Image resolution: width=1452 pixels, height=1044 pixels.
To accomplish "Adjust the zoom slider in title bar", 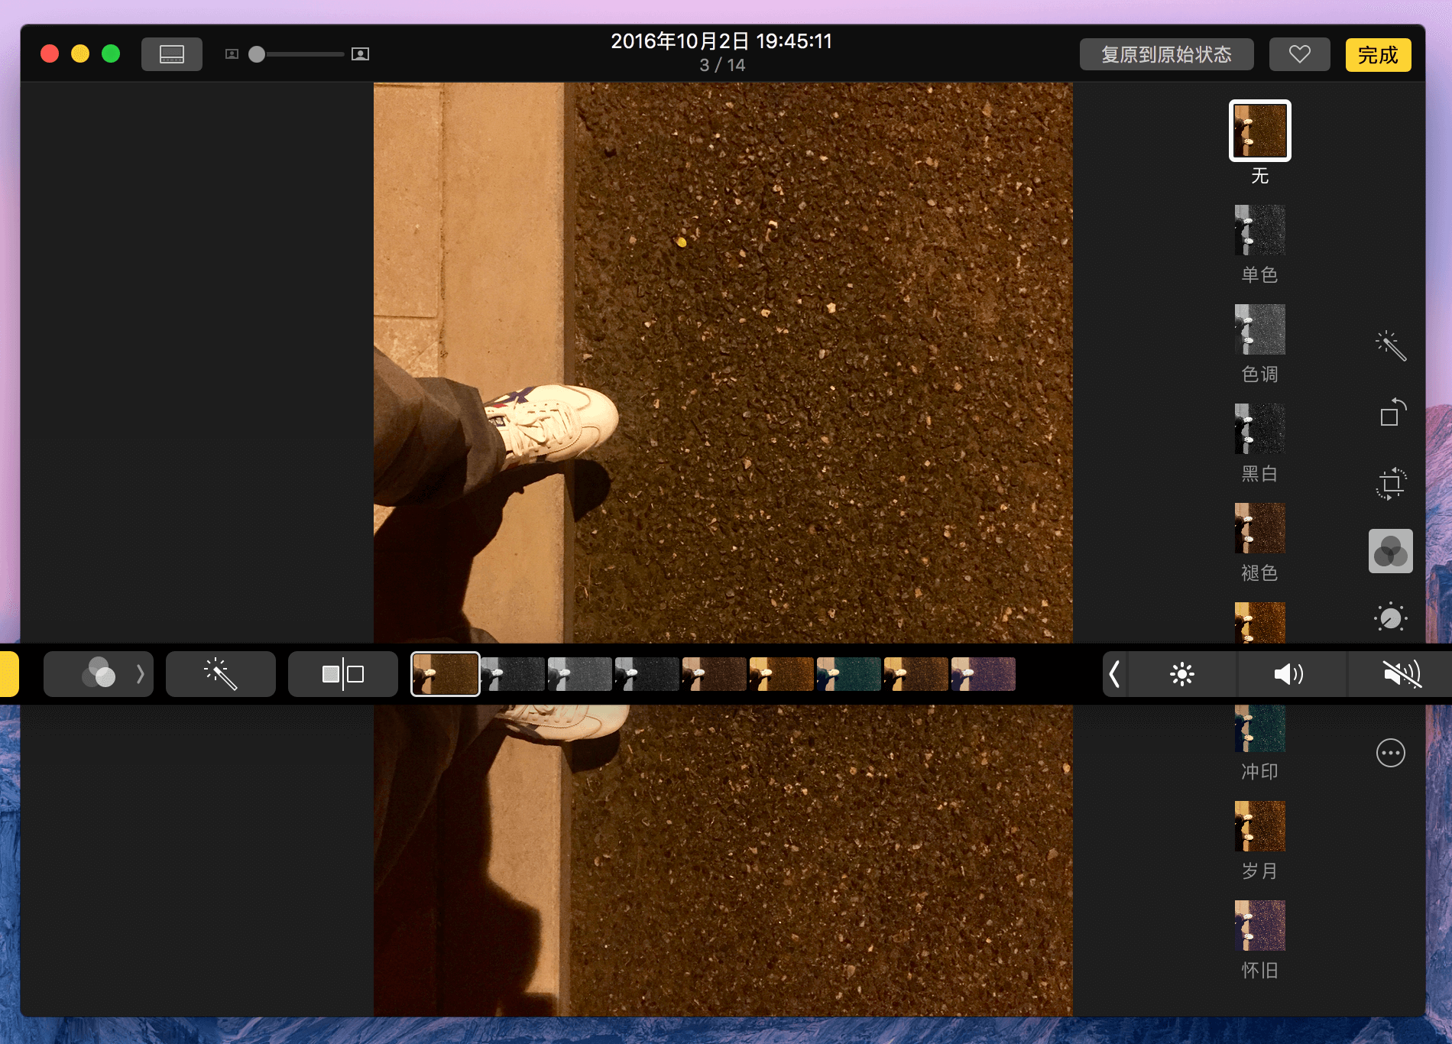I will (x=297, y=54).
